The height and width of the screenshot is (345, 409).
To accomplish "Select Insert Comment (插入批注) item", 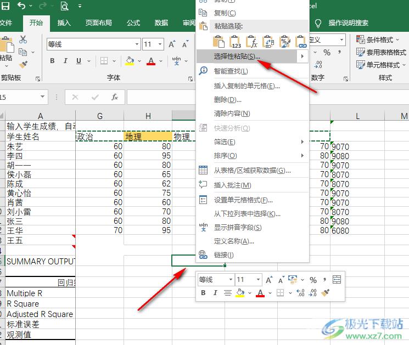I will coord(252,185).
